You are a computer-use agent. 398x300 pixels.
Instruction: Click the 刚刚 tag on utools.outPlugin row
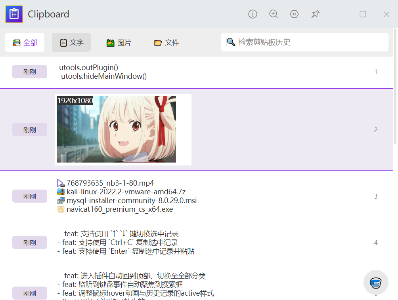(30, 72)
